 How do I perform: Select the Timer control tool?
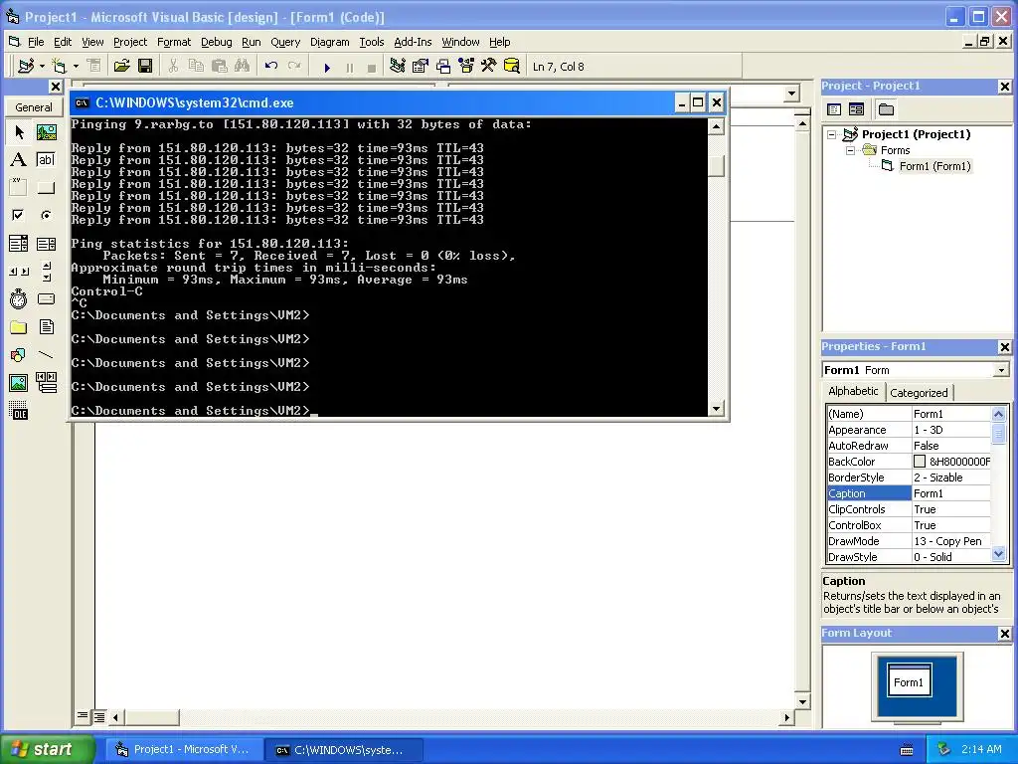[19, 298]
